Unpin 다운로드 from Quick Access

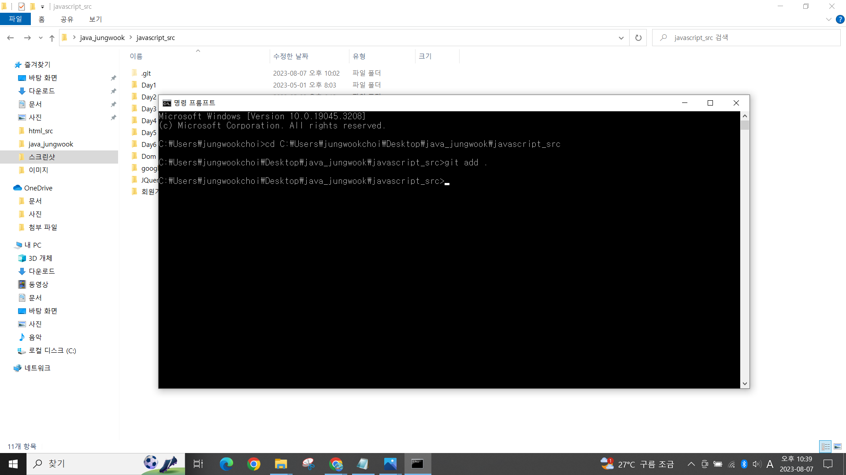click(113, 91)
